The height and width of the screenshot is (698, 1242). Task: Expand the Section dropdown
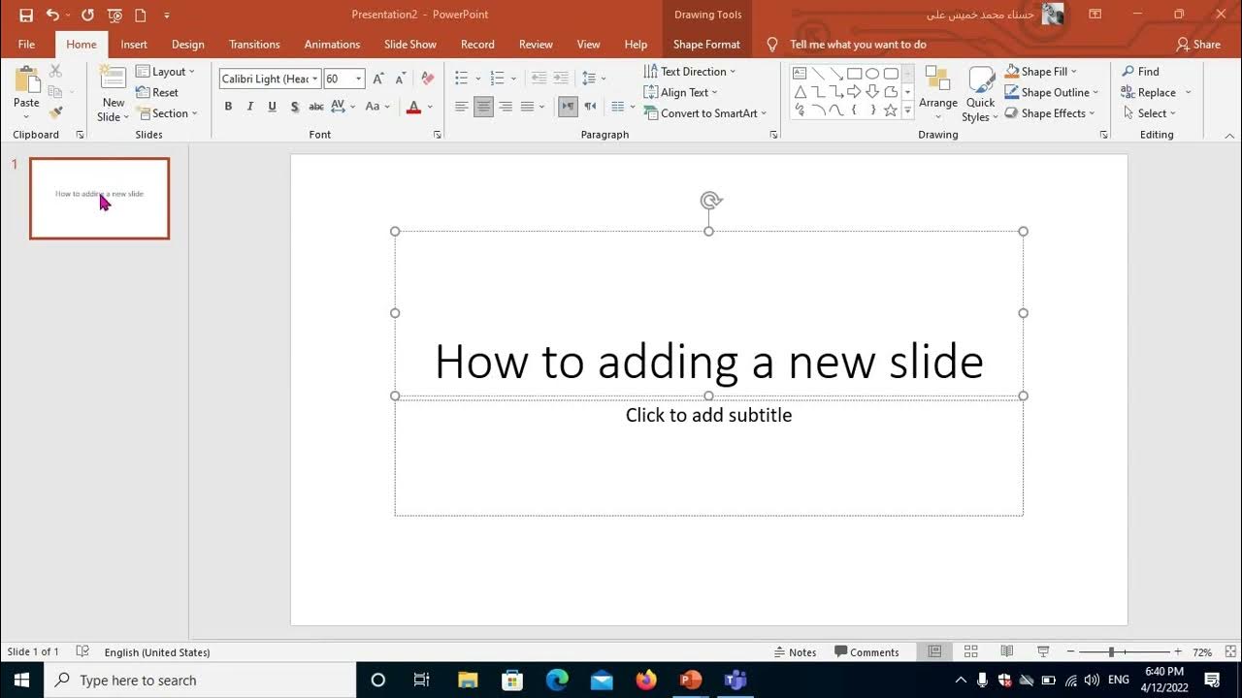click(x=167, y=113)
